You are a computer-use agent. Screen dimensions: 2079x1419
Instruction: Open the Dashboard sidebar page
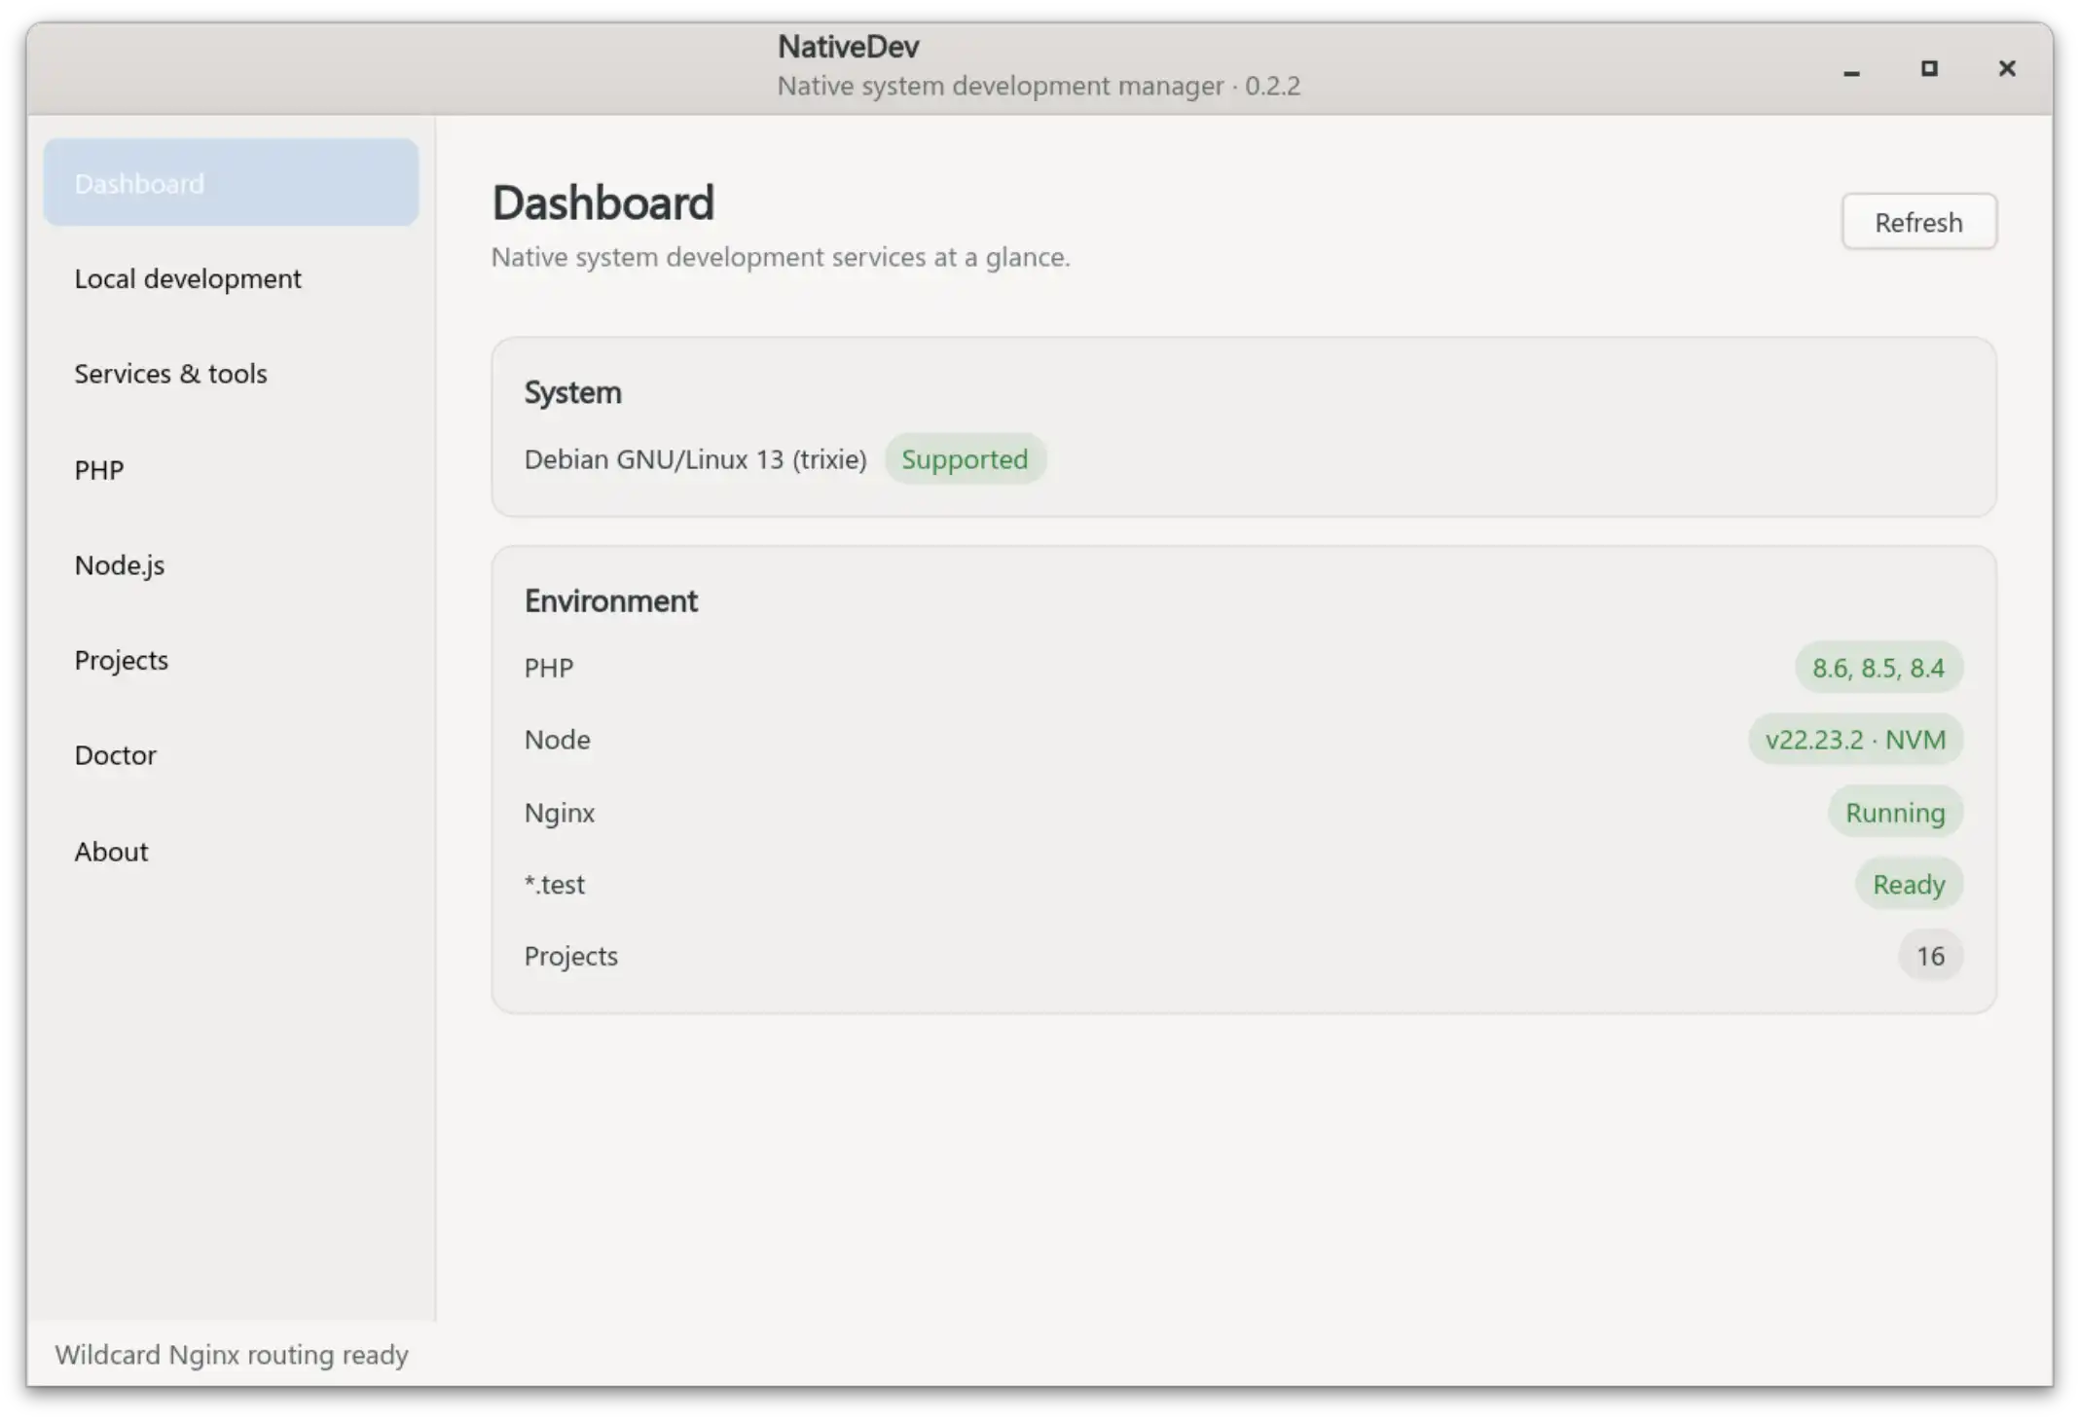click(x=231, y=183)
